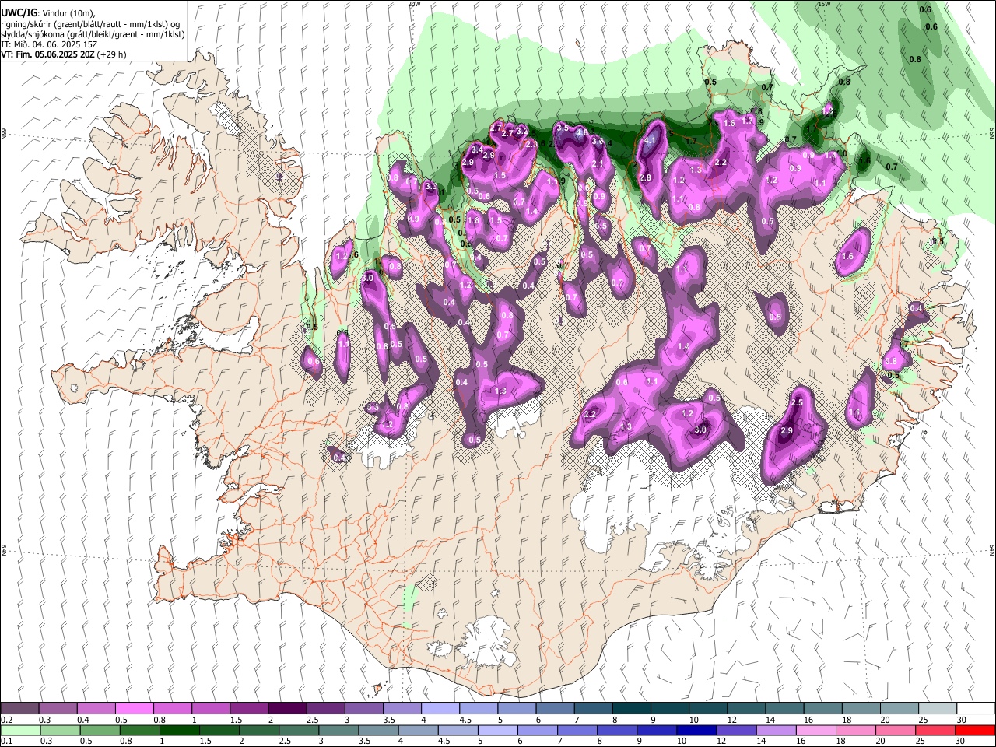Click the darkest purple snow swatch starting at 2

click(x=286, y=708)
